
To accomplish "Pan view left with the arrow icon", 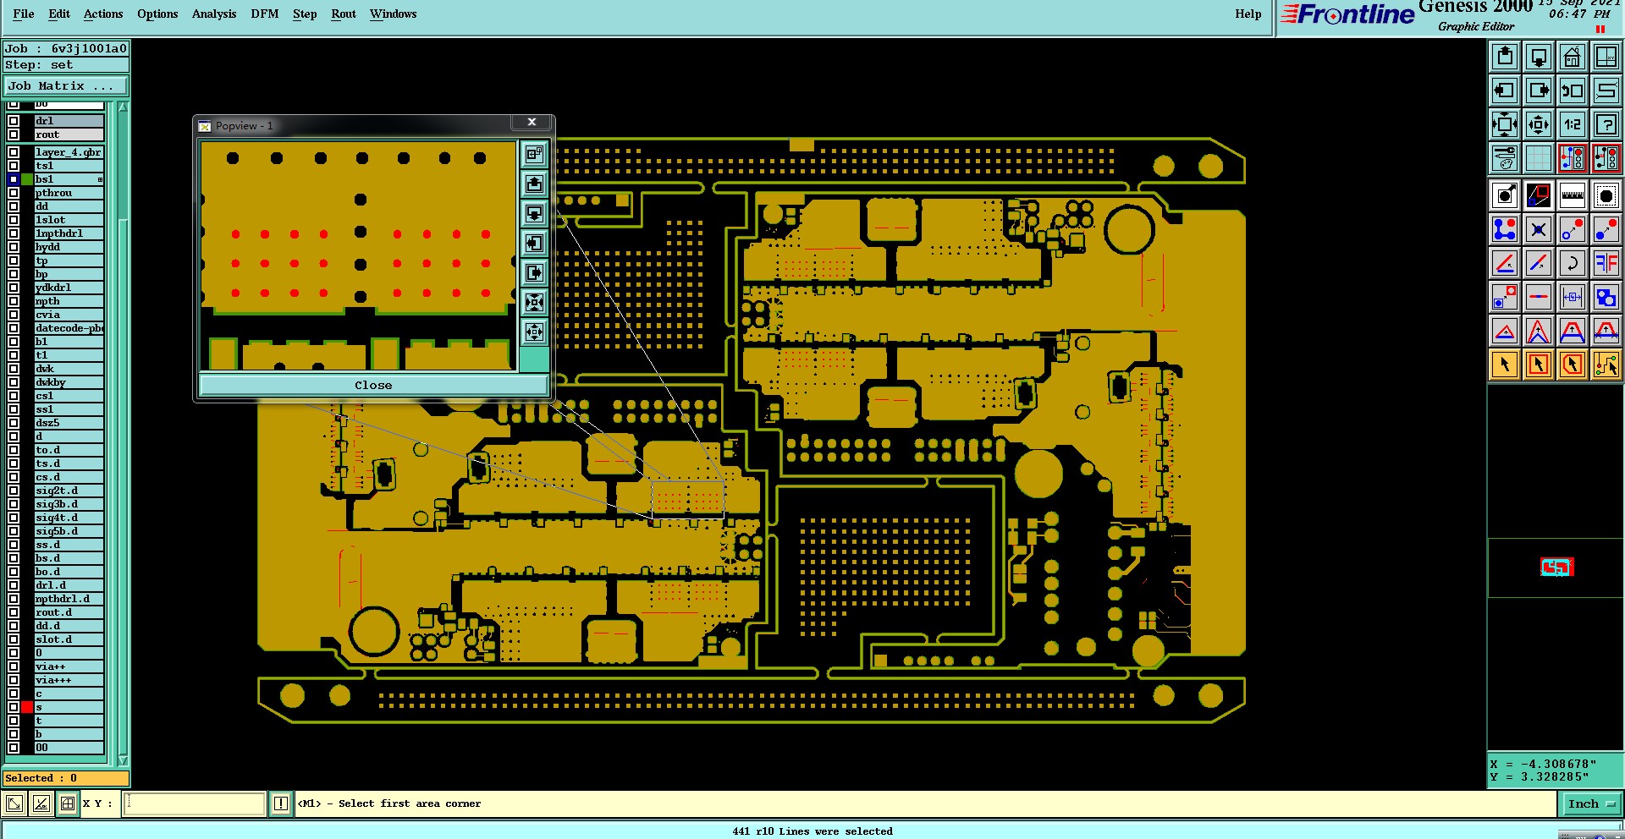I will [1505, 90].
